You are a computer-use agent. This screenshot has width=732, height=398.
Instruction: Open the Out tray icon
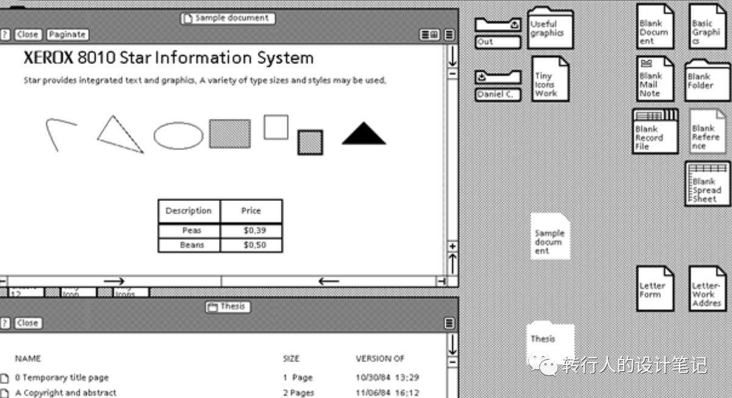498,33
